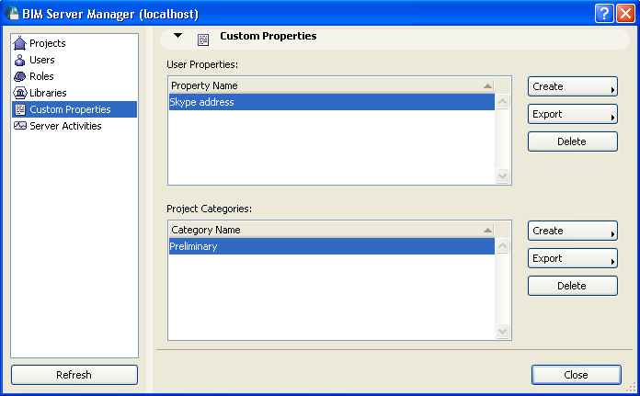Viewport: 640px width, 396px height.
Task: Open Create dropdown for Project Categories
Action: 572,231
